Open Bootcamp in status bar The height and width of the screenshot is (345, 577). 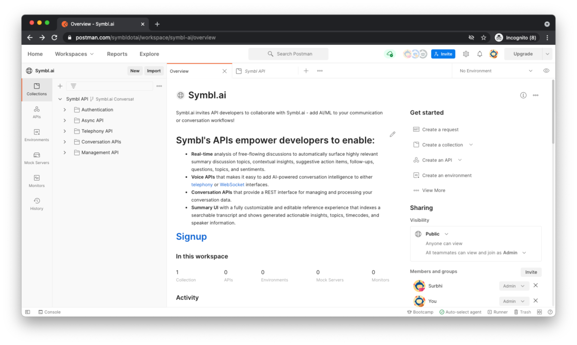pos(420,312)
